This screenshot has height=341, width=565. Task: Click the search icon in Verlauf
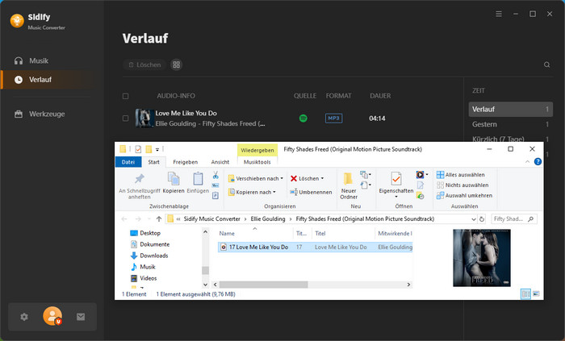click(x=546, y=64)
